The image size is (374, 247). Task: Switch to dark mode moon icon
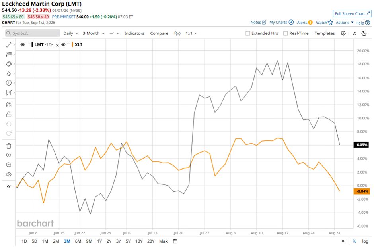point(364,33)
